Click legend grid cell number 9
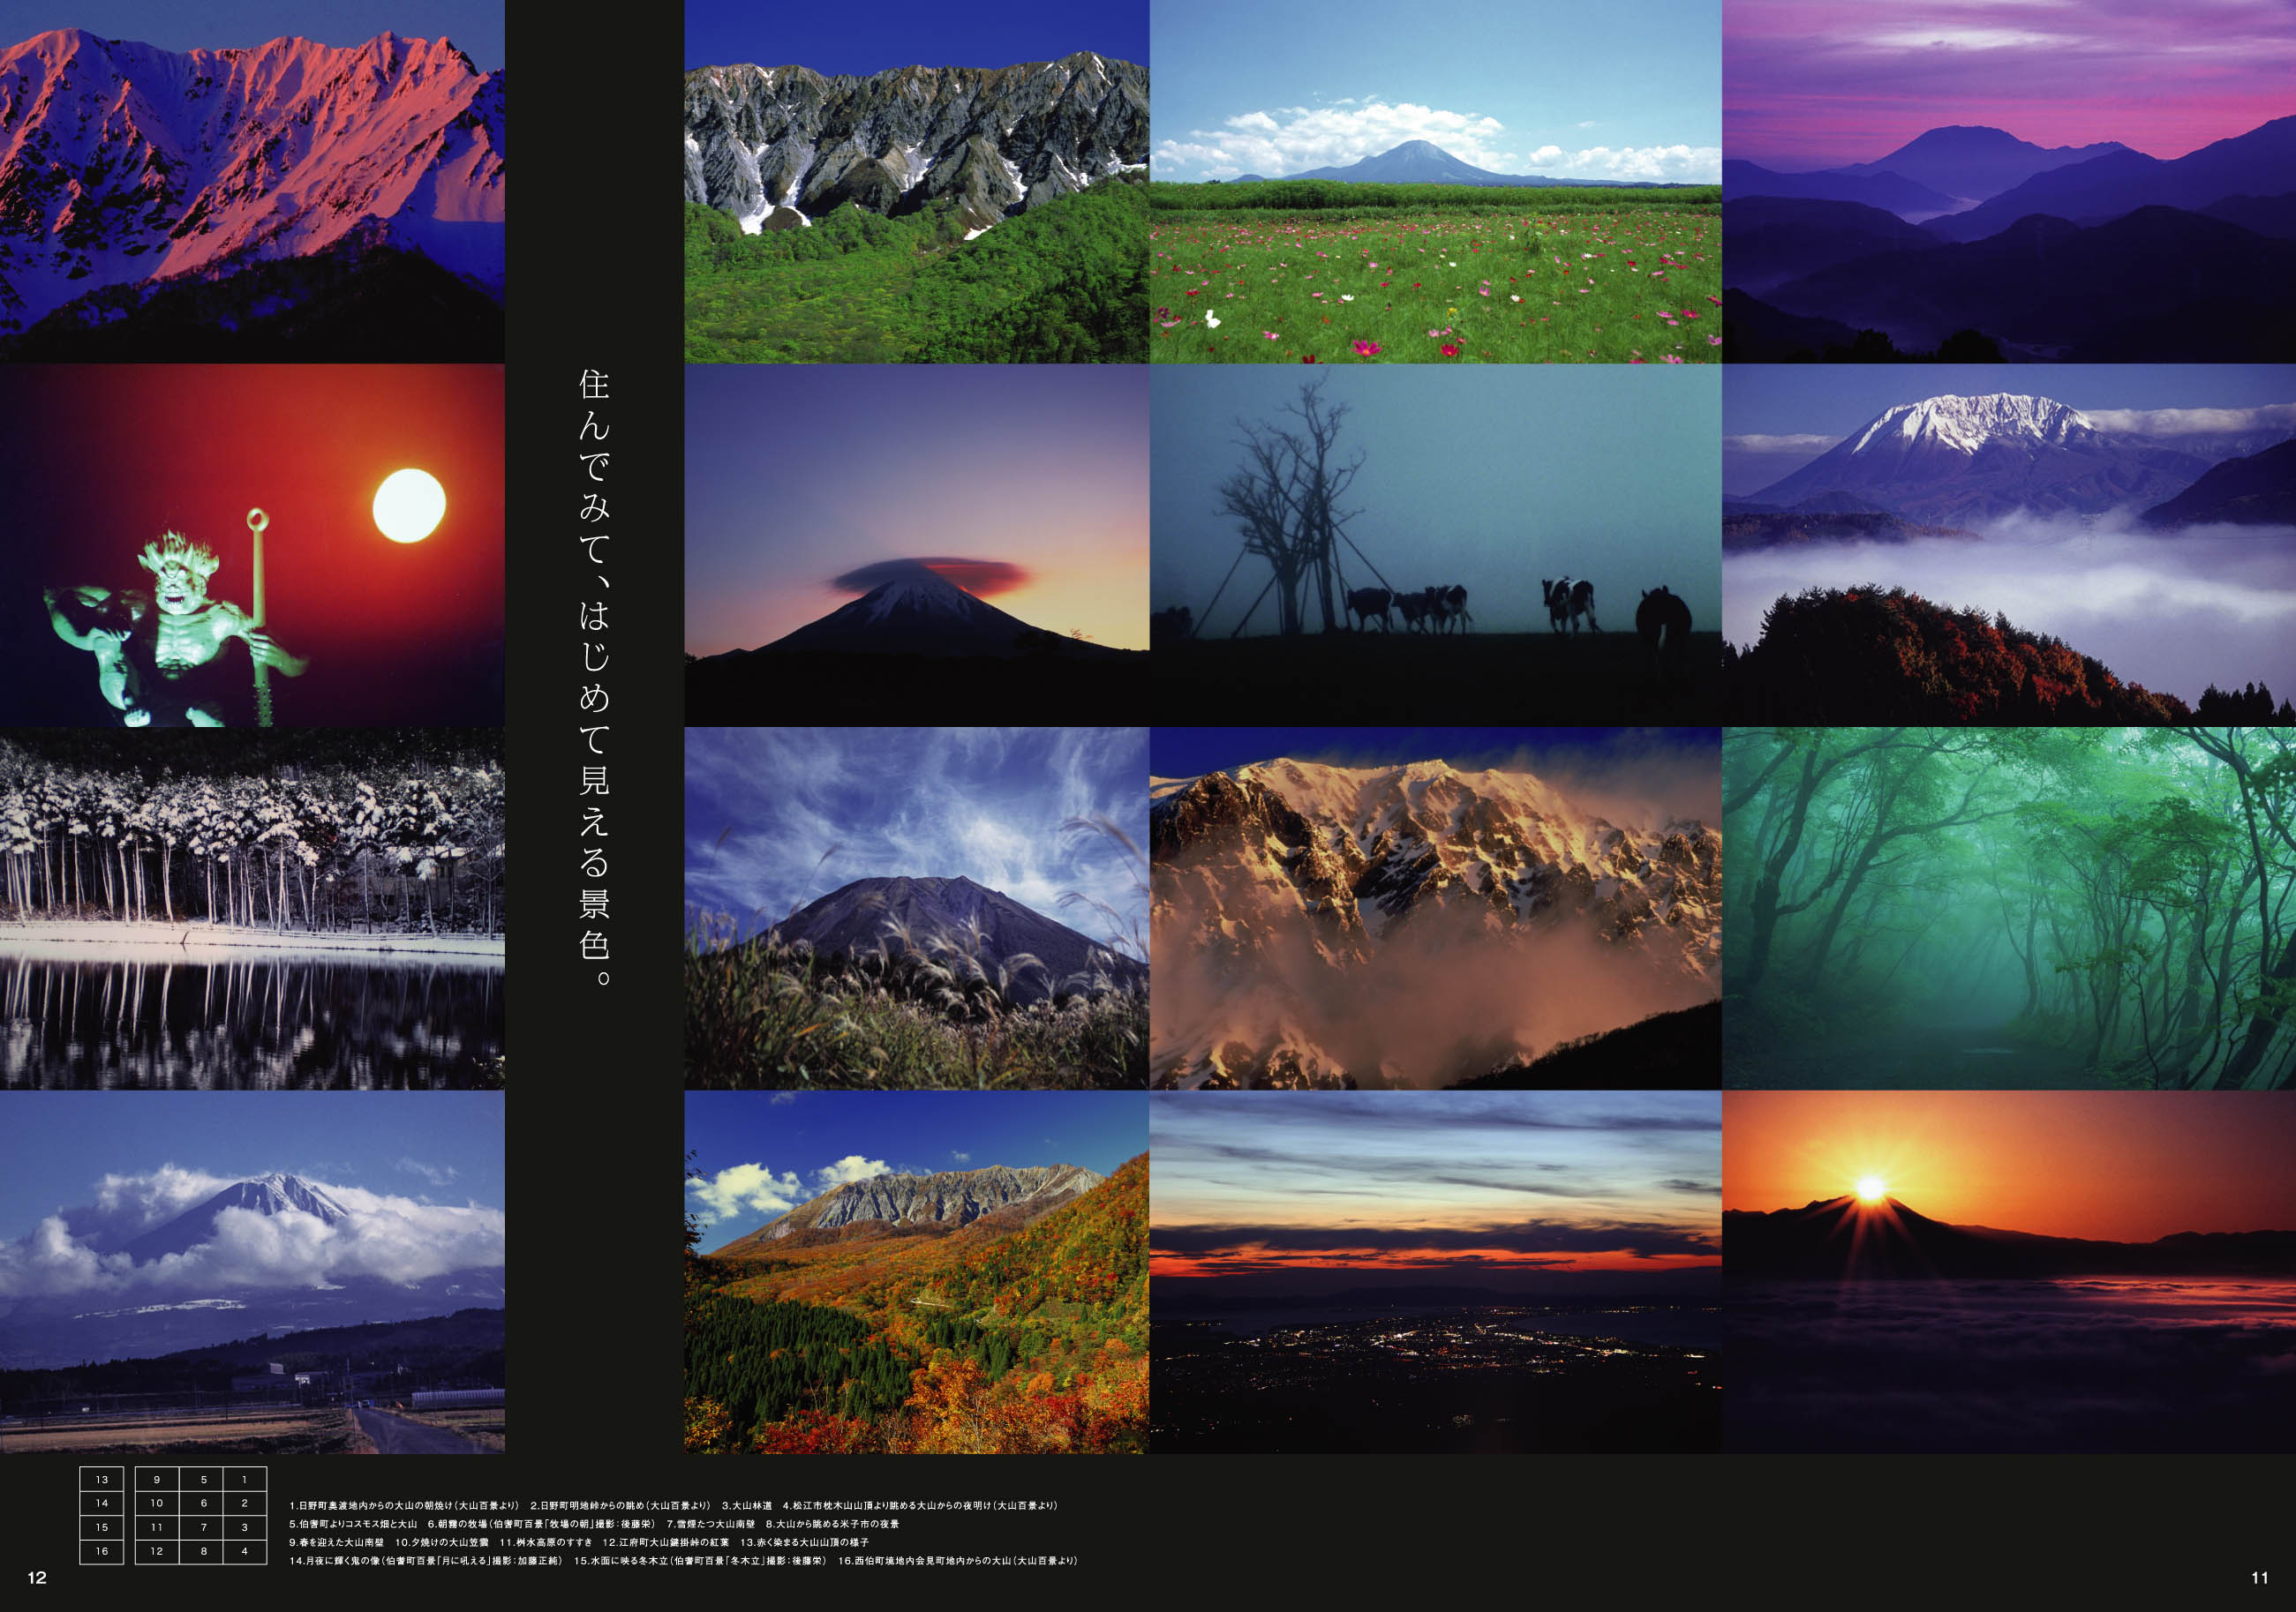This screenshot has width=2296, height=1612. [x=156, y=1479]
